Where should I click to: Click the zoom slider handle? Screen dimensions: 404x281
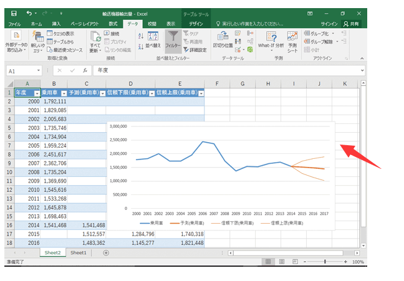click(x=325, y=262)
